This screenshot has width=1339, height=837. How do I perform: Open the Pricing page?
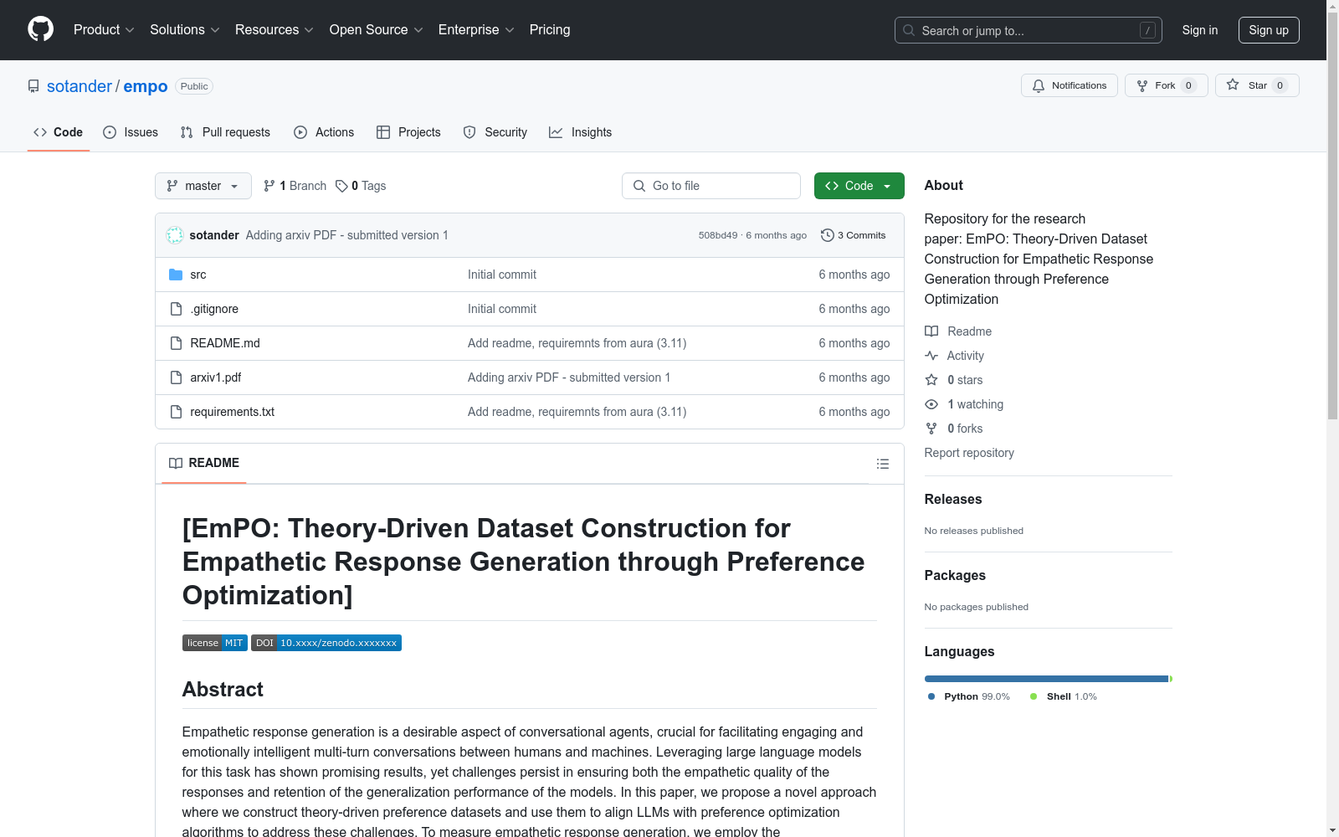point(550,30)
